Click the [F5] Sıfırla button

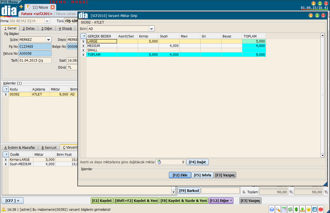(203, 175)
